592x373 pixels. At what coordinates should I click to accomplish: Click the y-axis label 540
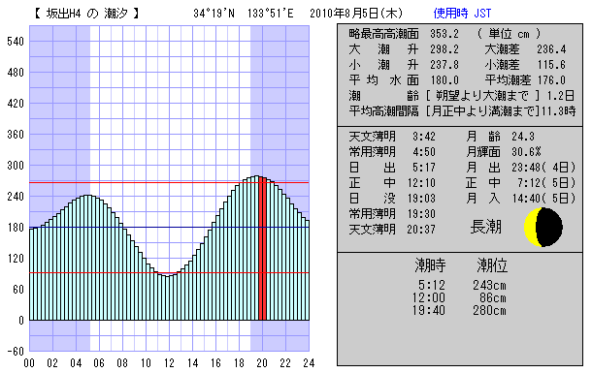pos(16,42)
